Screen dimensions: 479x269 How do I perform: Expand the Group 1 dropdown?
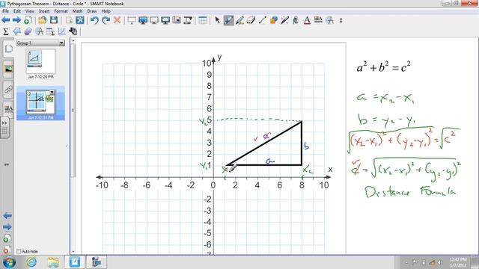tap(61, 43)
